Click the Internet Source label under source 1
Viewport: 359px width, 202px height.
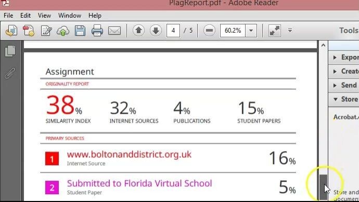click(86, 164)
